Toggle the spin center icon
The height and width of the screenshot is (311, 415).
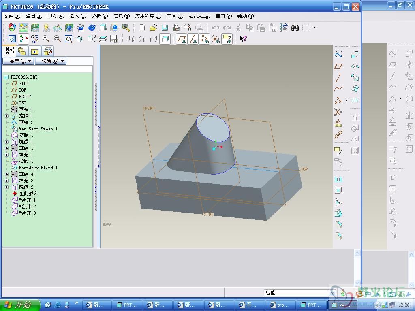(x=24, y=39)
